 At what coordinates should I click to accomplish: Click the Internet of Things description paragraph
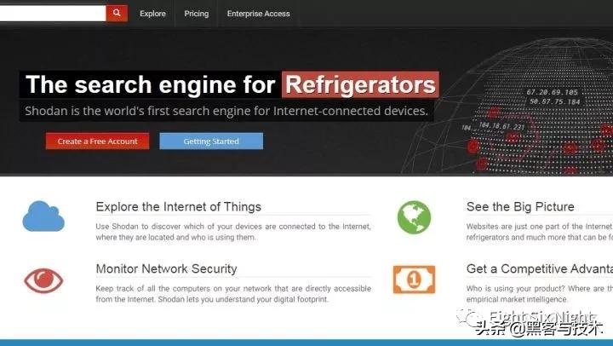[x=232, y=232]
